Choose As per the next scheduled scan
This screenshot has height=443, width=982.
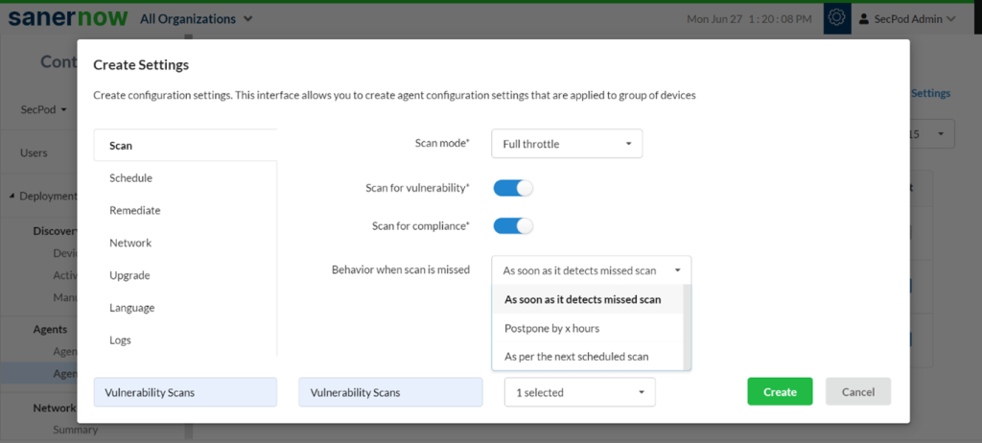point(576,357)
